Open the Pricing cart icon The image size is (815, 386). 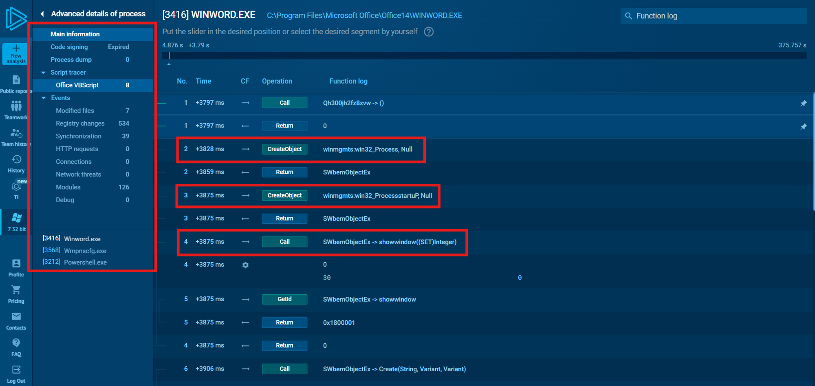coord(16,290)
